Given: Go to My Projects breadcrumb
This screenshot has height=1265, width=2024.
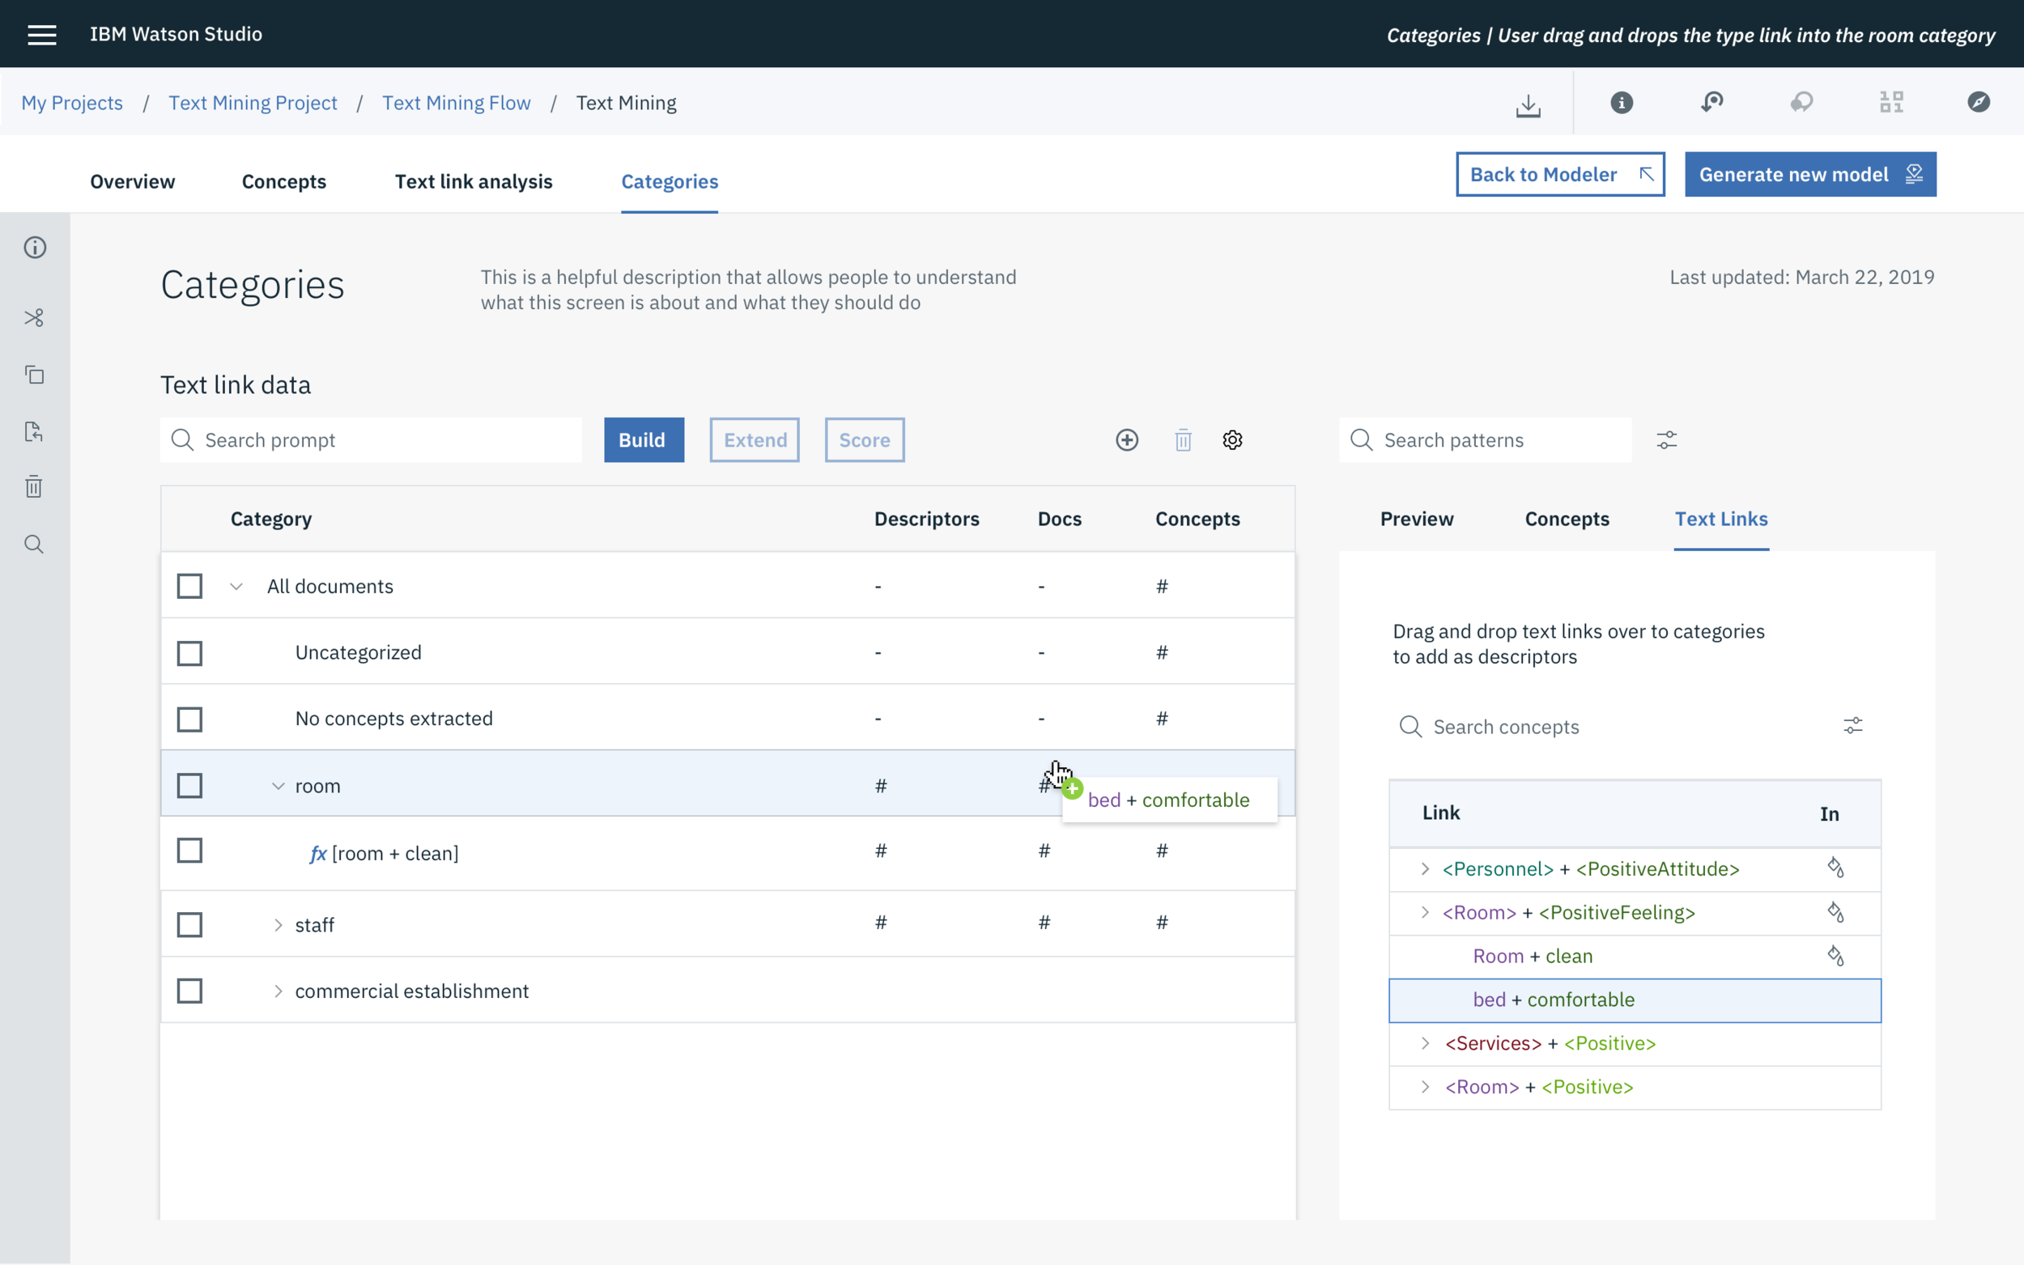Looking at the screenshot, I should [72, 103].
